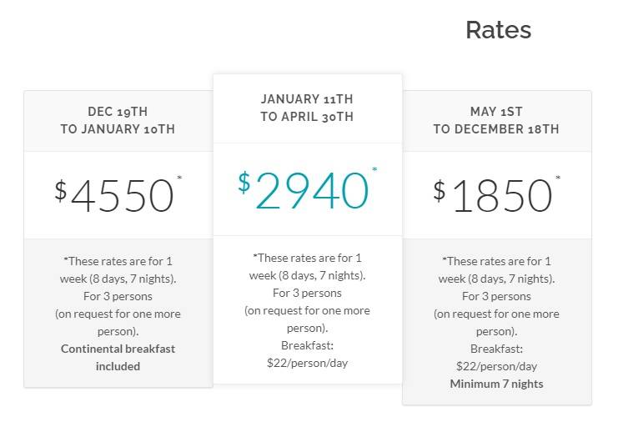Select the January 11th to April 30th header
This screenshot has height=427, width=623.
tap(307, 108)
